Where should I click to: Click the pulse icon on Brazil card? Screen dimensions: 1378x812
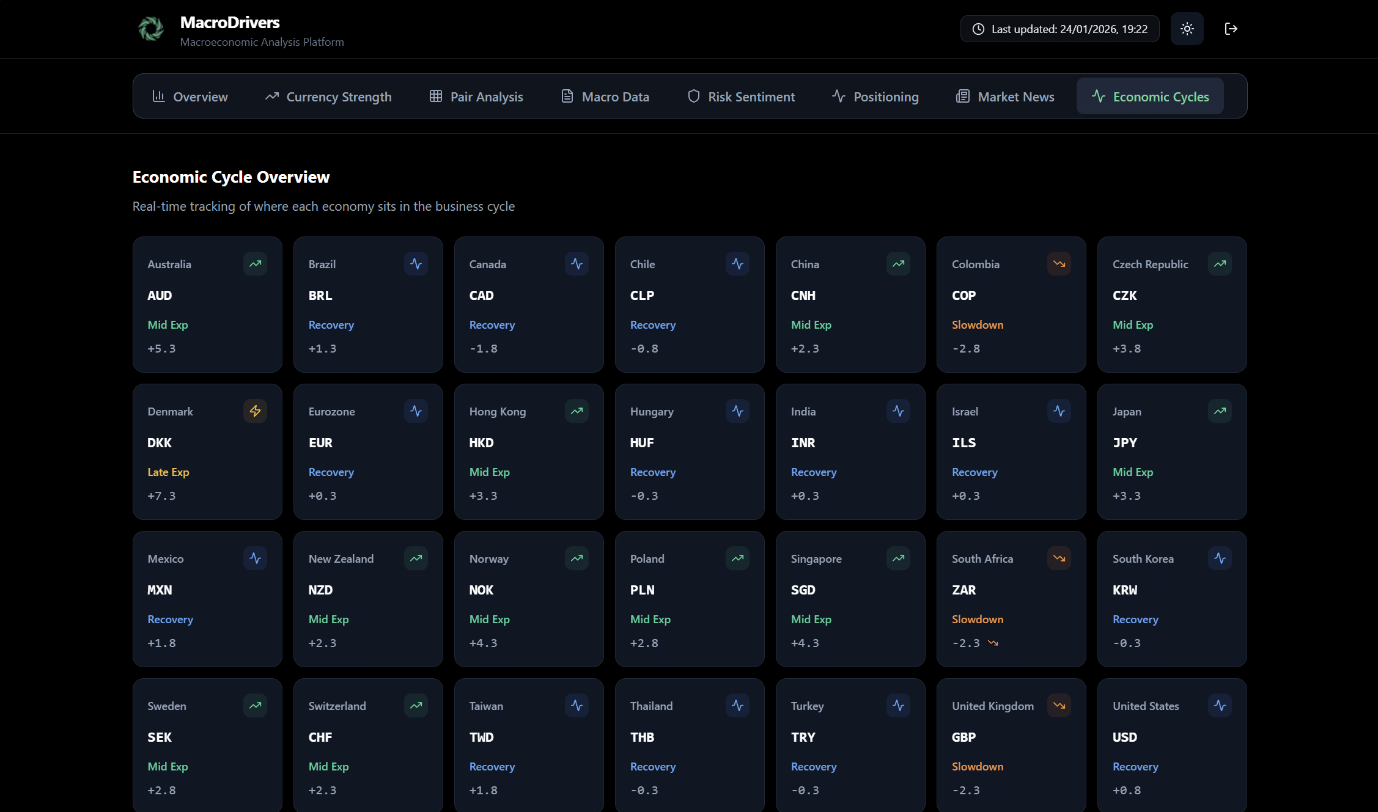point(416,264)
